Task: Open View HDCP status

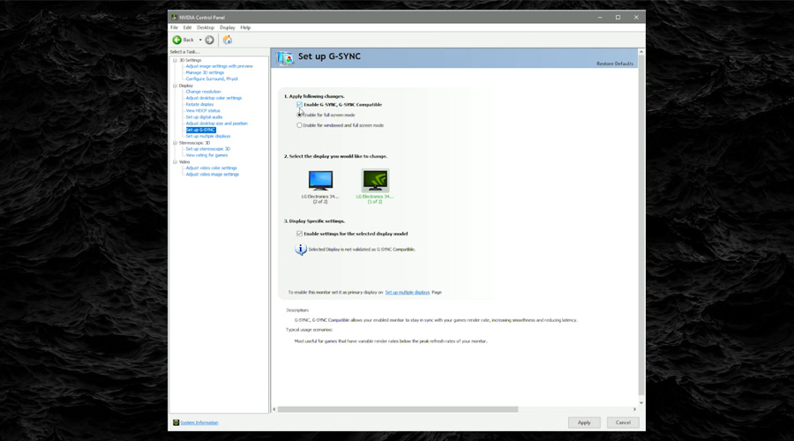Action: click(x=203, y=111)
